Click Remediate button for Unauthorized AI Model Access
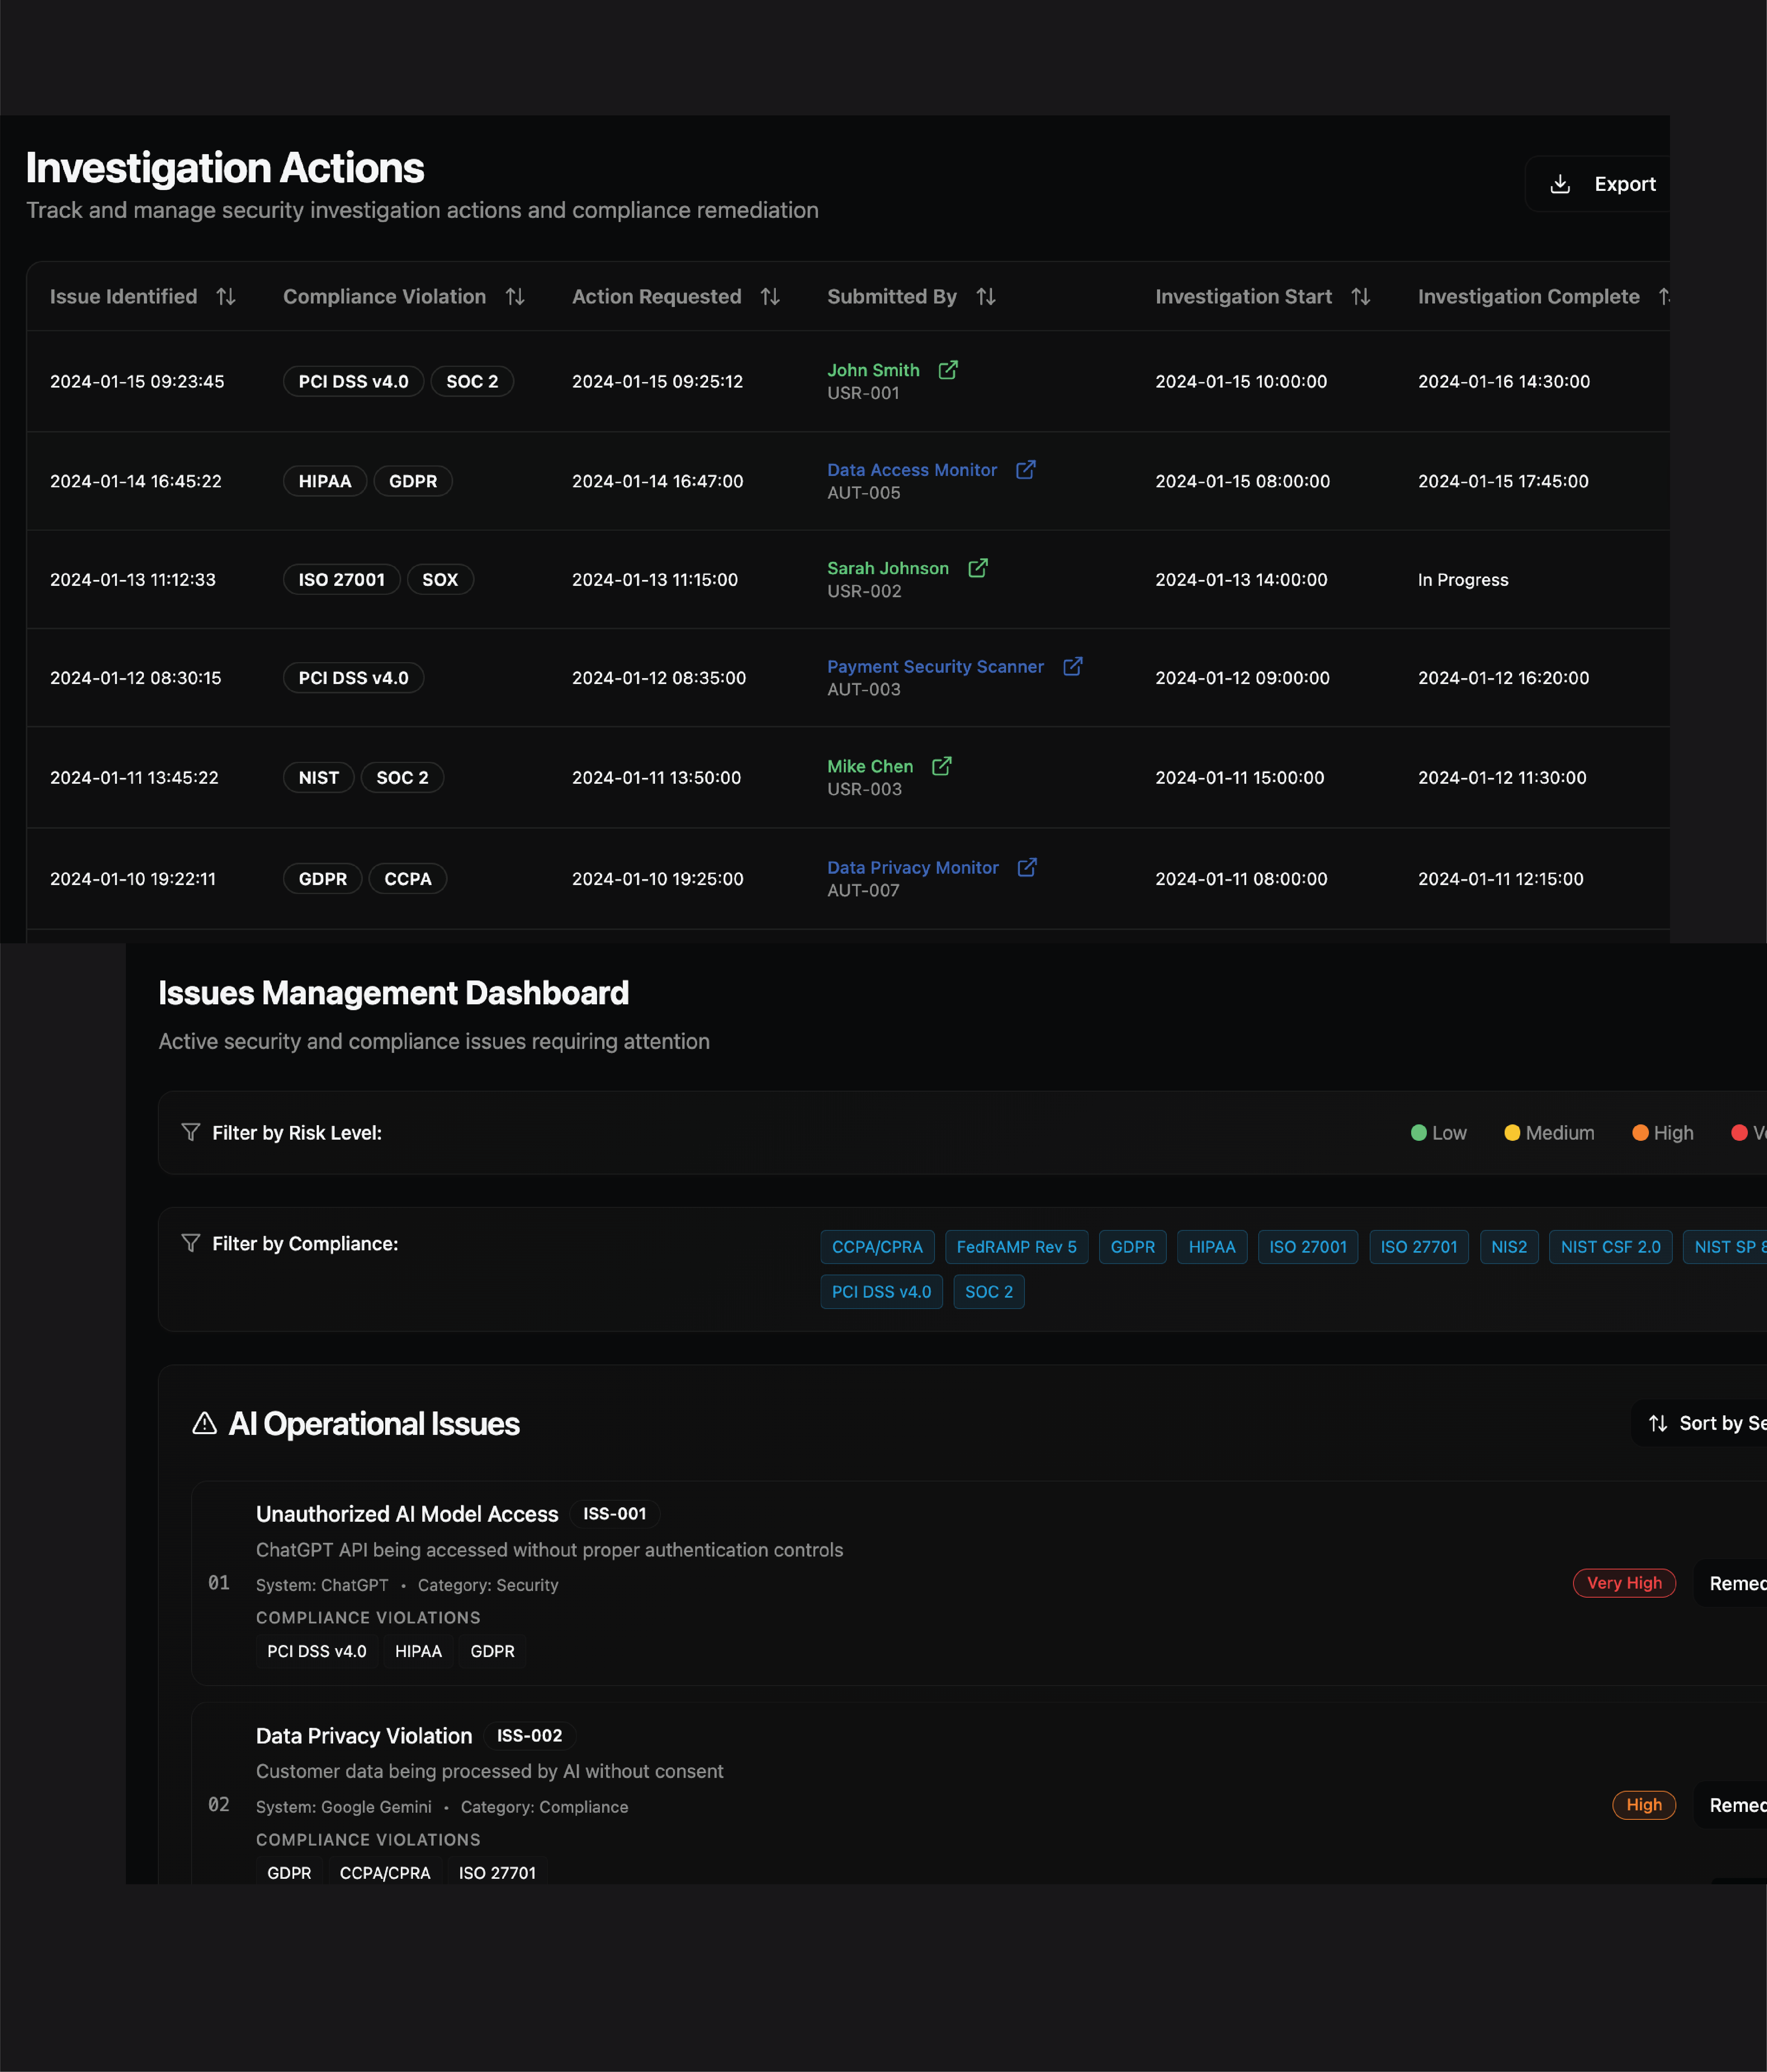 pos(1731,1583)
